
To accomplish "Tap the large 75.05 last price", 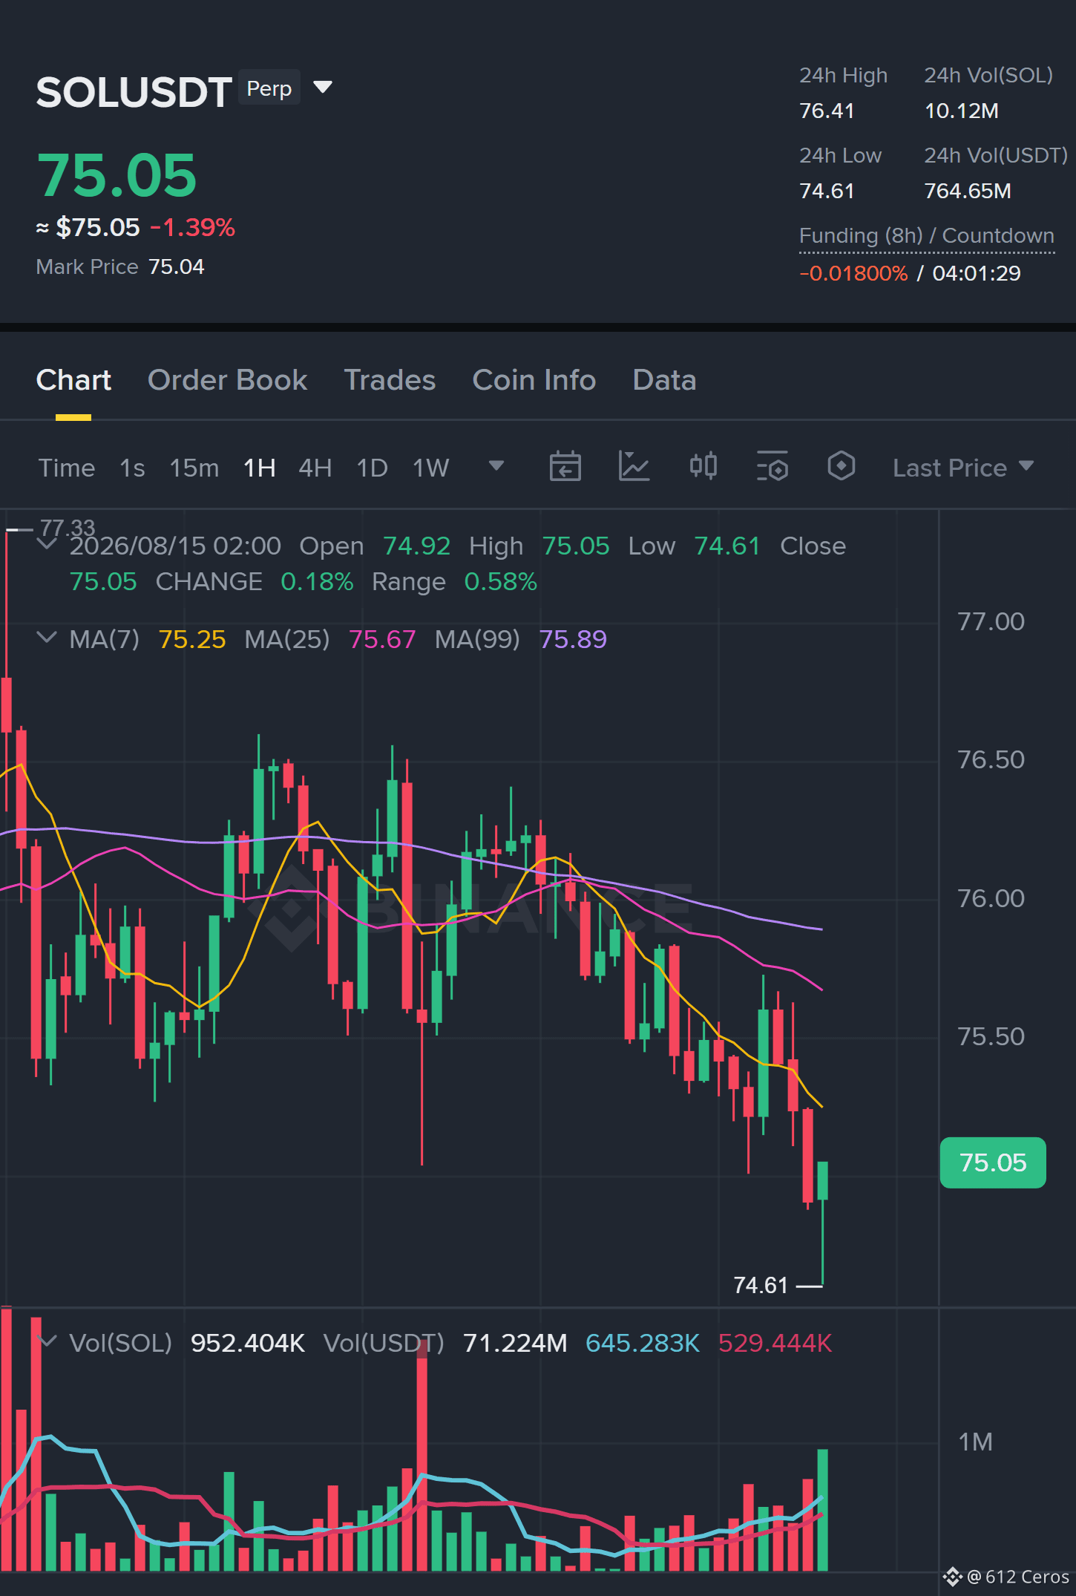I will [117, 175].
